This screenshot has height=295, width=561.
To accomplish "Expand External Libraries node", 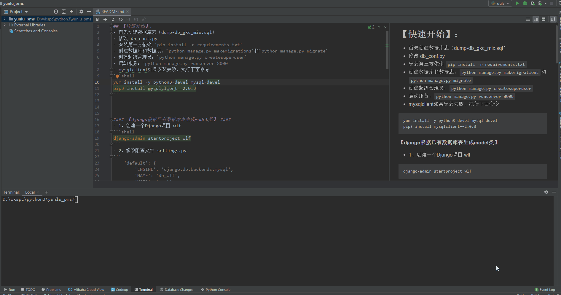I will pos(5,25).
